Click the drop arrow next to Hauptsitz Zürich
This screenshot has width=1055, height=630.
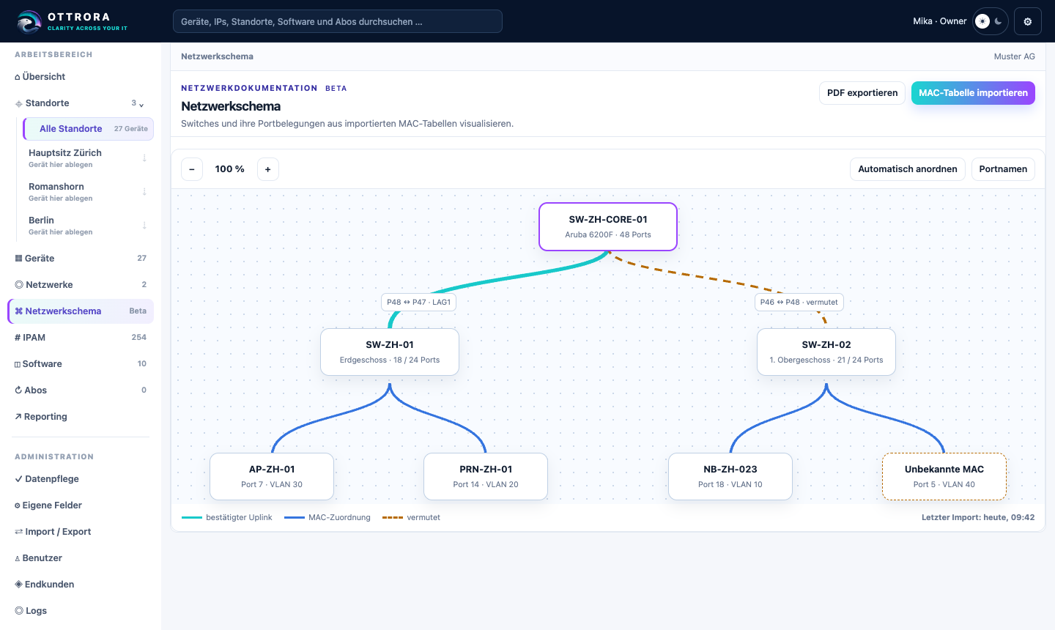(x=144, y=158)
